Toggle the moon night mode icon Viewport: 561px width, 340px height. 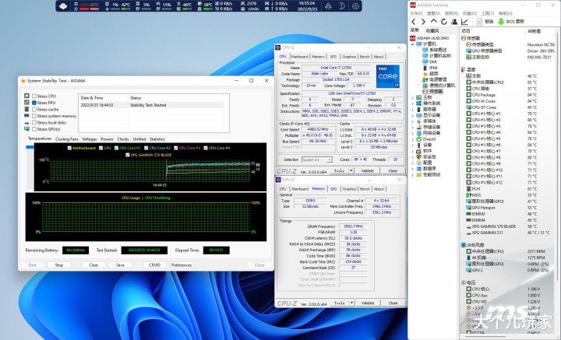(x=342, y=6)
